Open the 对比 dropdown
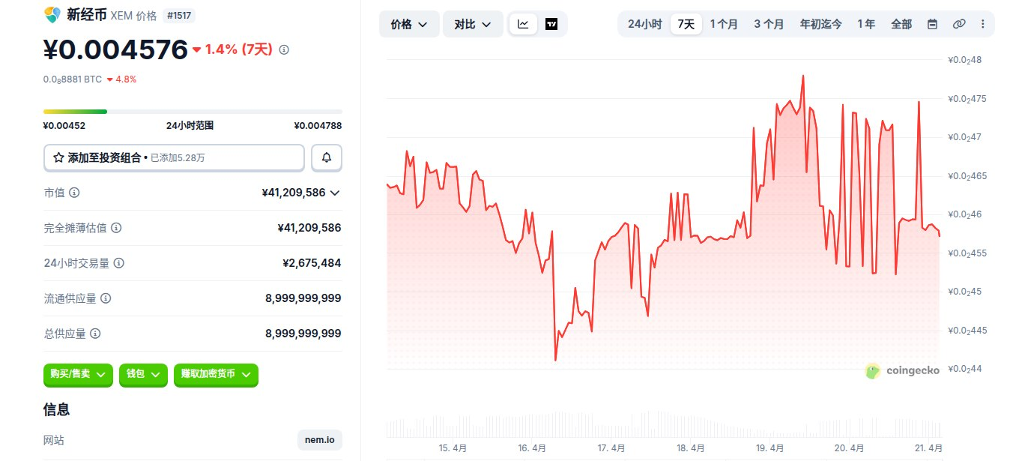Image resolution: width=1019 pixels, height=461 pixels. (473, 24)
